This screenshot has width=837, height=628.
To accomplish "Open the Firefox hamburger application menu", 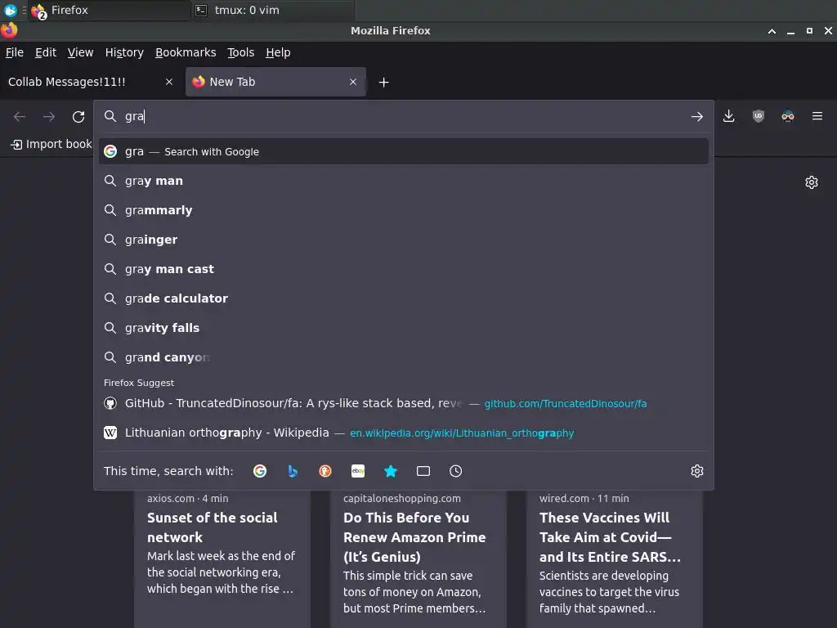I will point(817,116).
